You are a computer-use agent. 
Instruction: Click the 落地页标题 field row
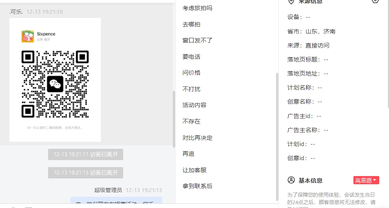(308, 60)
